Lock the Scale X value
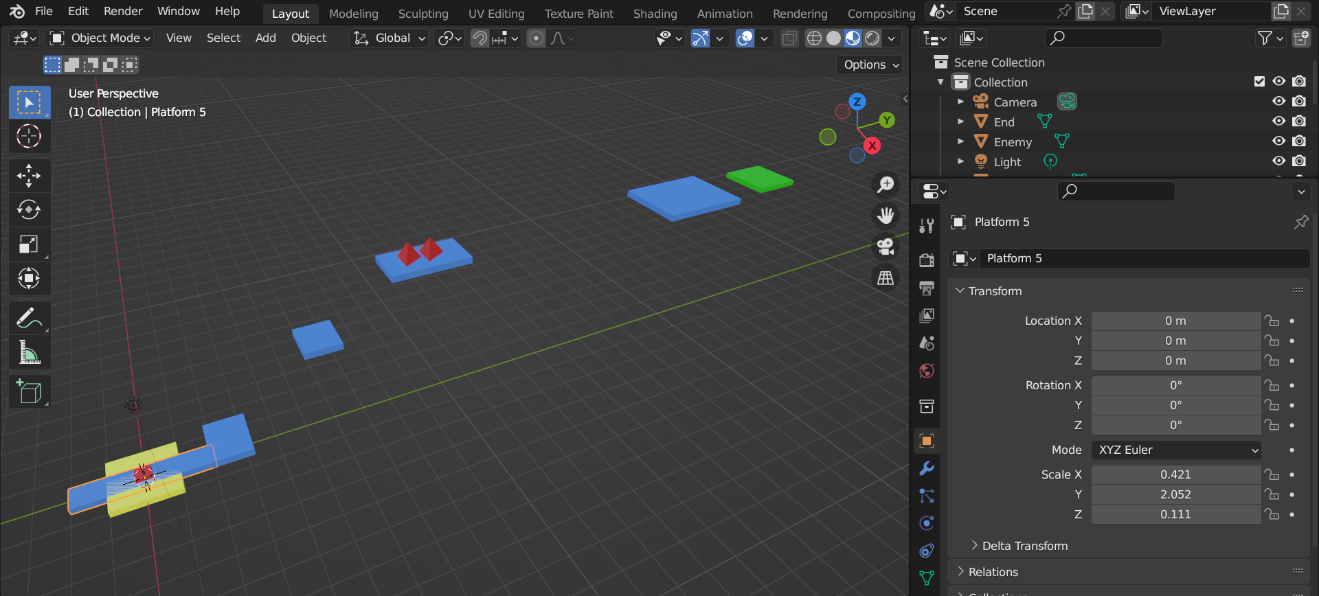Image resolution: width=1319 pixels, height=596 pixels. click(x=1272, y=474)
